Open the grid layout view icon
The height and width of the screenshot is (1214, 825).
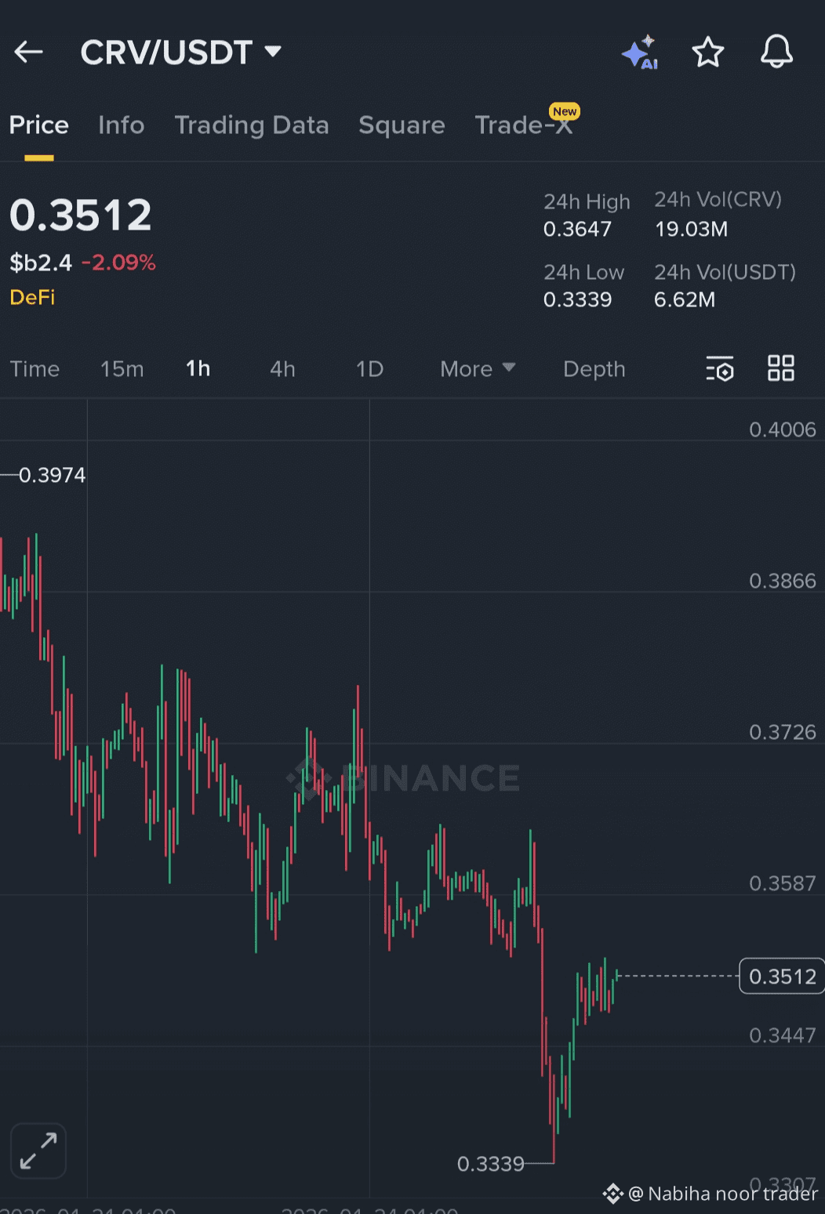click(781, 368)
